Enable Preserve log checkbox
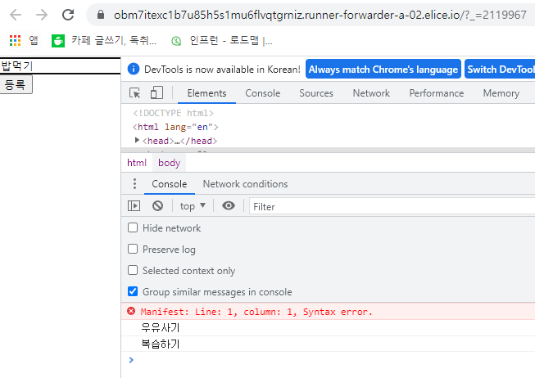The image size is (535, 378). click(133, 249)
